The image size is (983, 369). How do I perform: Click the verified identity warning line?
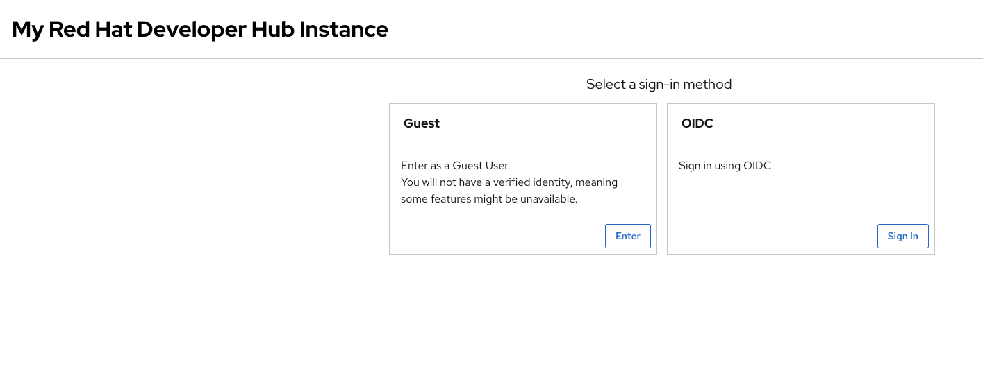point(509,182)
